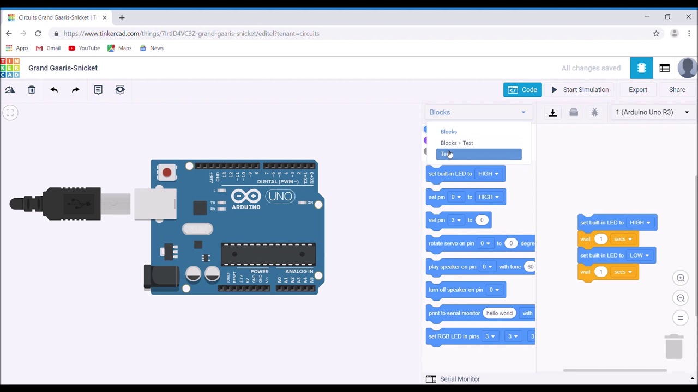Open the Arduino Uno R3 device dropdown
Image resolution: width=698 pixels, height=392 pixels.
(652, 112)
